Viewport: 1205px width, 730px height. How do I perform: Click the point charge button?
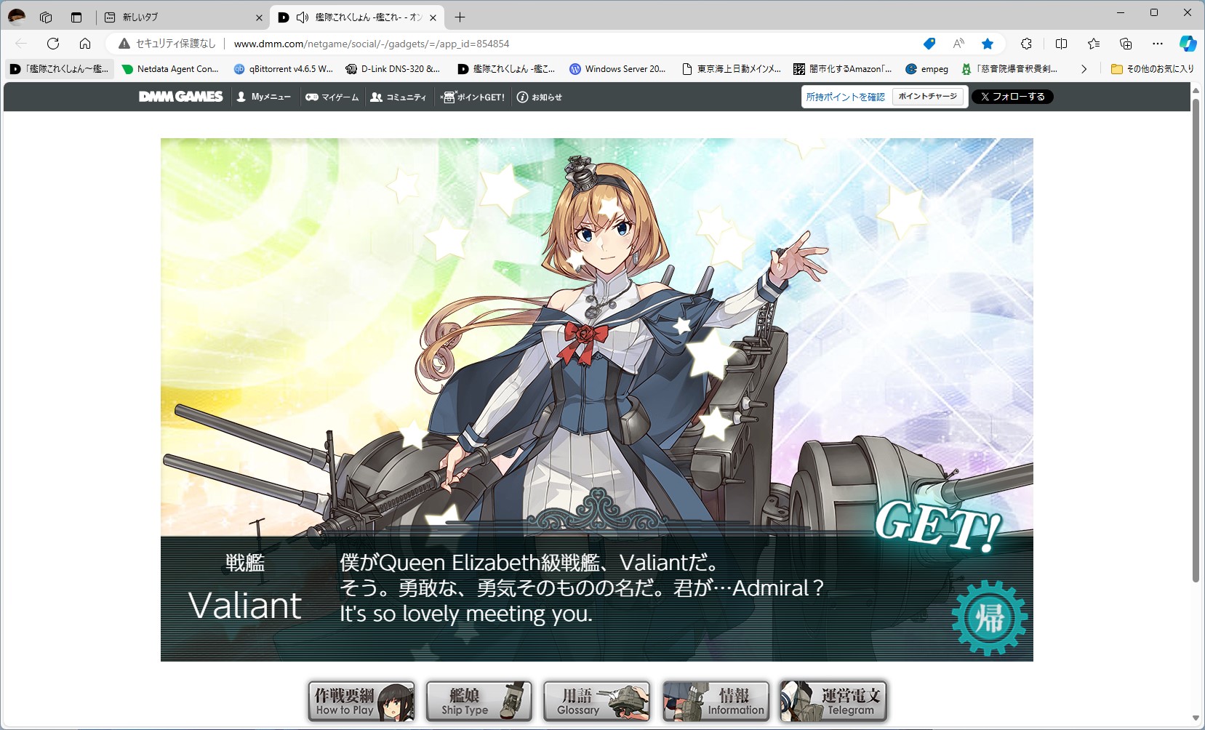tap(928, 97)
